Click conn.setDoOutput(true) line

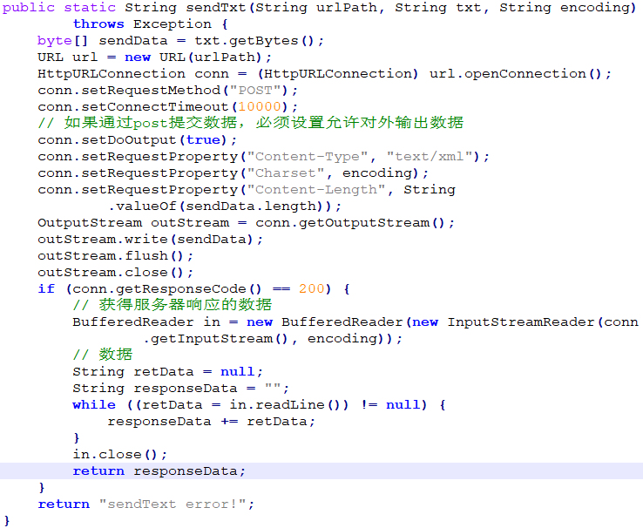click(137, 140)
